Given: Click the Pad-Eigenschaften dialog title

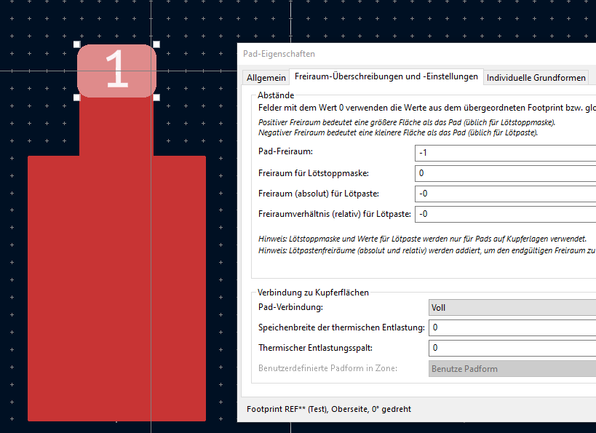Looking at the screenshot, I should coord(279,54).
